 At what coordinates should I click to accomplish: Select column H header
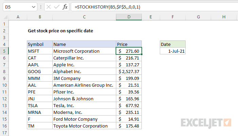(224, 17)
